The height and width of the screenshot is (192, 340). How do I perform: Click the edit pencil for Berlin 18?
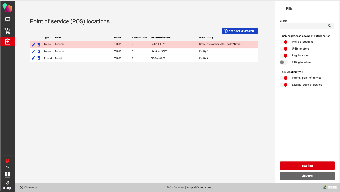click(x=33, y=45)
